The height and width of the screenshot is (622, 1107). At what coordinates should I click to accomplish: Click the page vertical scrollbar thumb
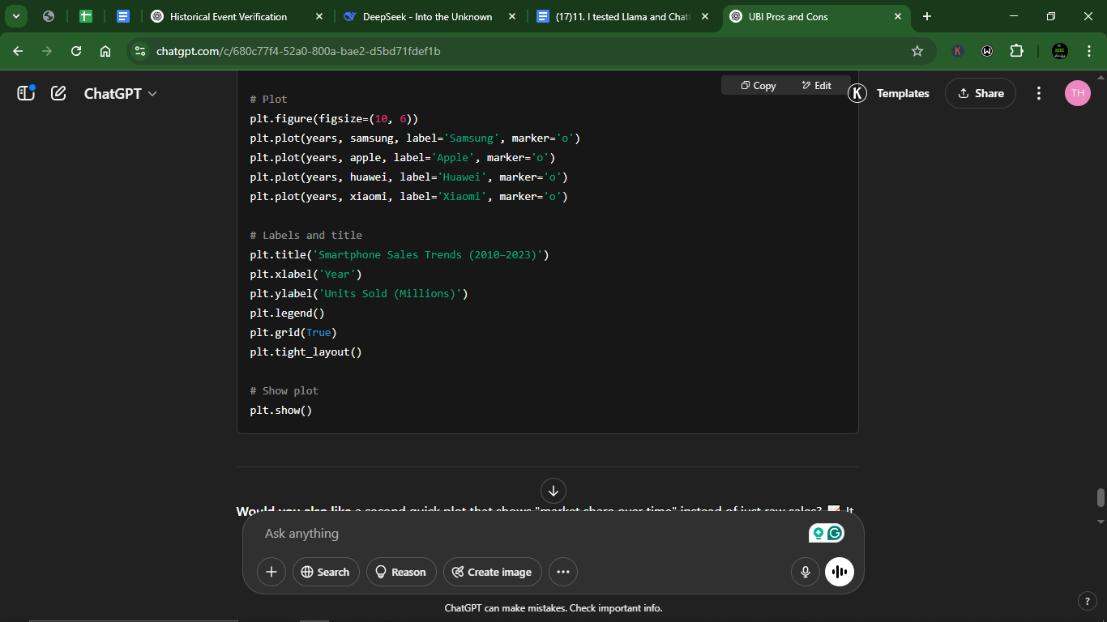pos(1101,497)
